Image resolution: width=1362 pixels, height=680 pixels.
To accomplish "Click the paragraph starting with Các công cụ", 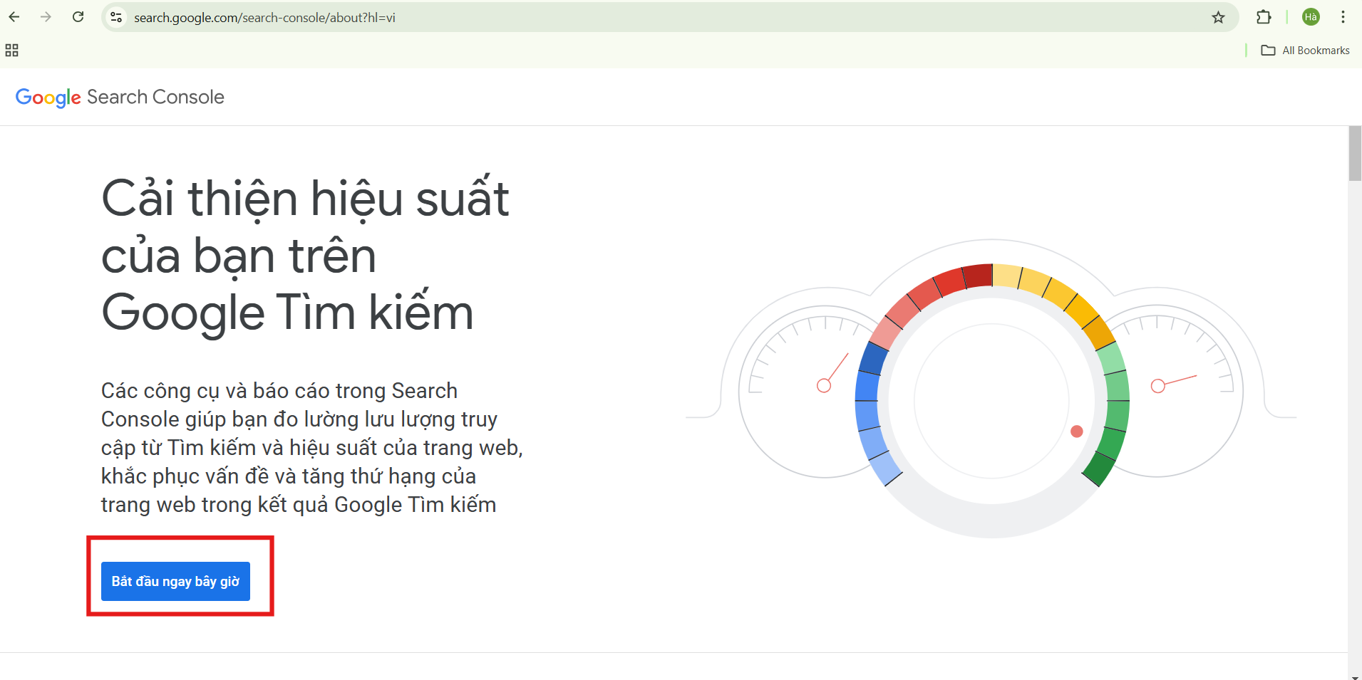I will click(312, 447).
